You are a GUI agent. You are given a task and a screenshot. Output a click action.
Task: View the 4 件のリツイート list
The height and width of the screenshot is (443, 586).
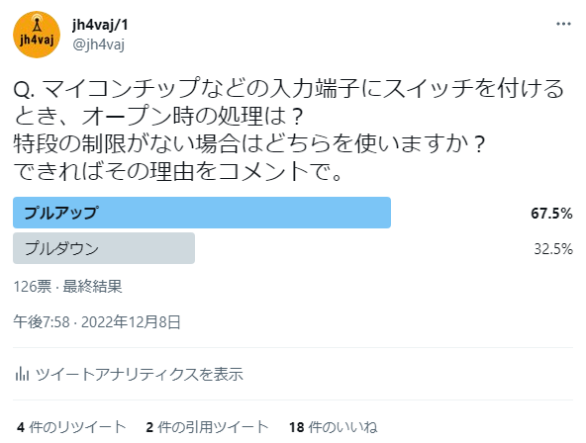[71, 427]
